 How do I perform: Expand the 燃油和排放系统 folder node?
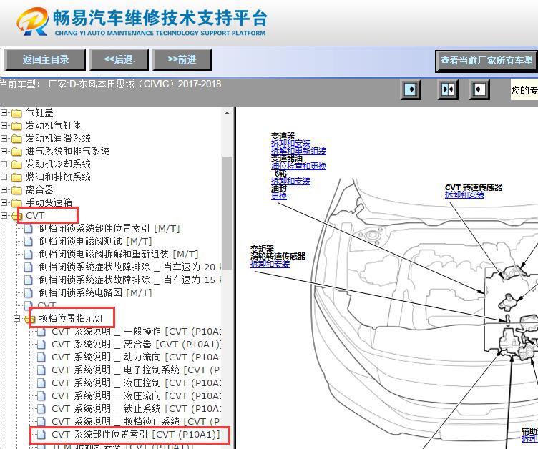pyautogui.click(x=4, y=177)
